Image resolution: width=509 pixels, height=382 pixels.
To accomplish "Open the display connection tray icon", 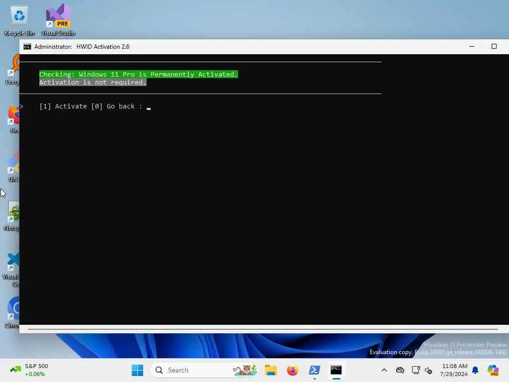I will coord(416,370).
